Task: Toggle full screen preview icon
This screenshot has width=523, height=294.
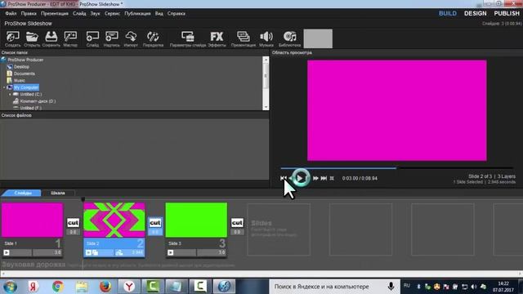Action: pos(332,178)
